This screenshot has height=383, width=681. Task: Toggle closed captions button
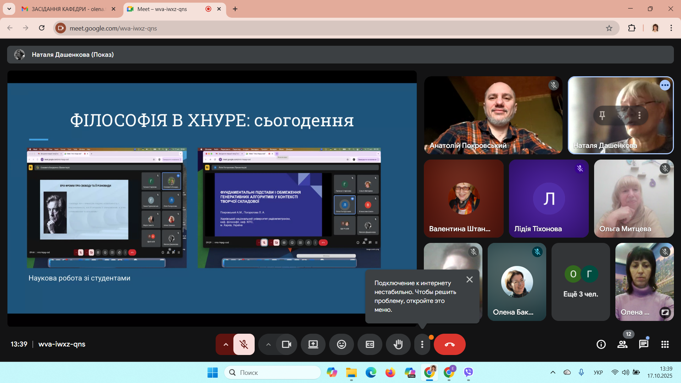tap(370, 344)
